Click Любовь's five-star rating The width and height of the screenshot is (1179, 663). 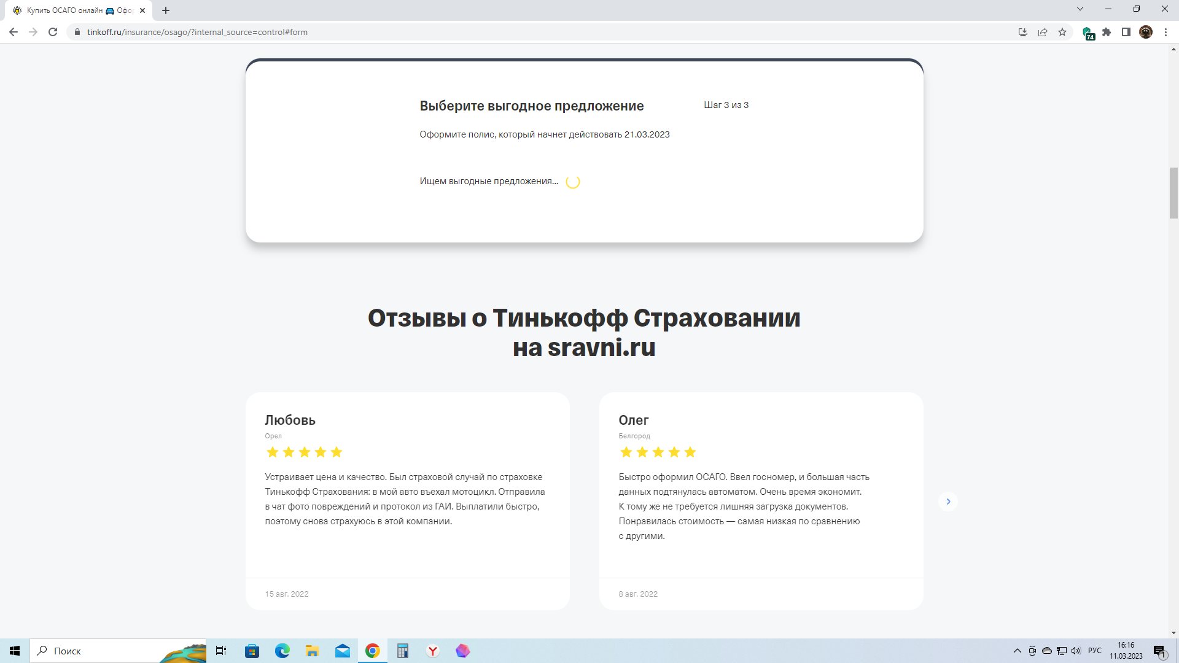305,452
